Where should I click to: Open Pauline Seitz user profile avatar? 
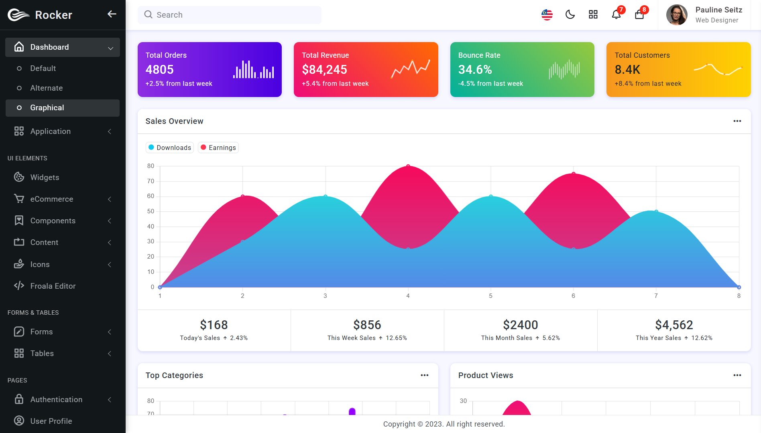coord(677,15)
